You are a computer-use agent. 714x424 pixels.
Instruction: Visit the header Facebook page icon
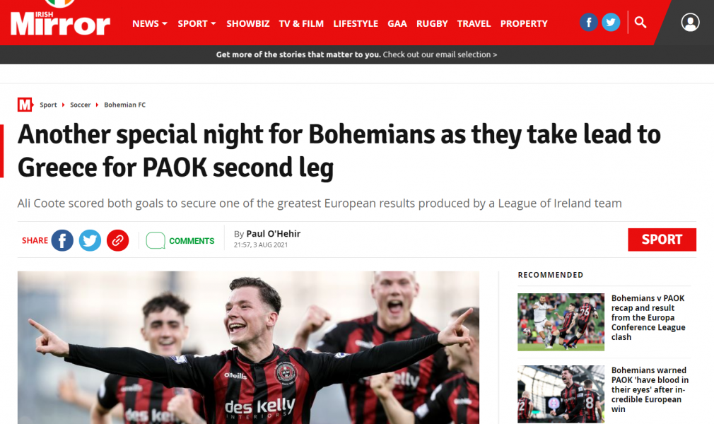[x=588, y=23]
